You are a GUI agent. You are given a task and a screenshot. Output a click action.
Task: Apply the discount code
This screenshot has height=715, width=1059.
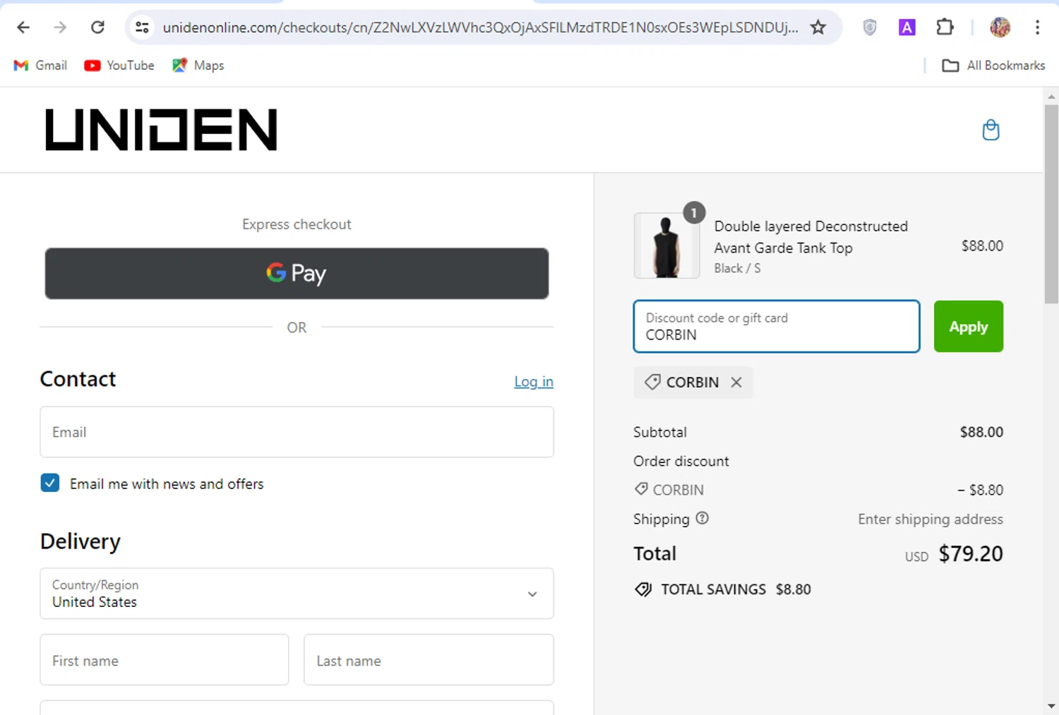coord(968,326)
